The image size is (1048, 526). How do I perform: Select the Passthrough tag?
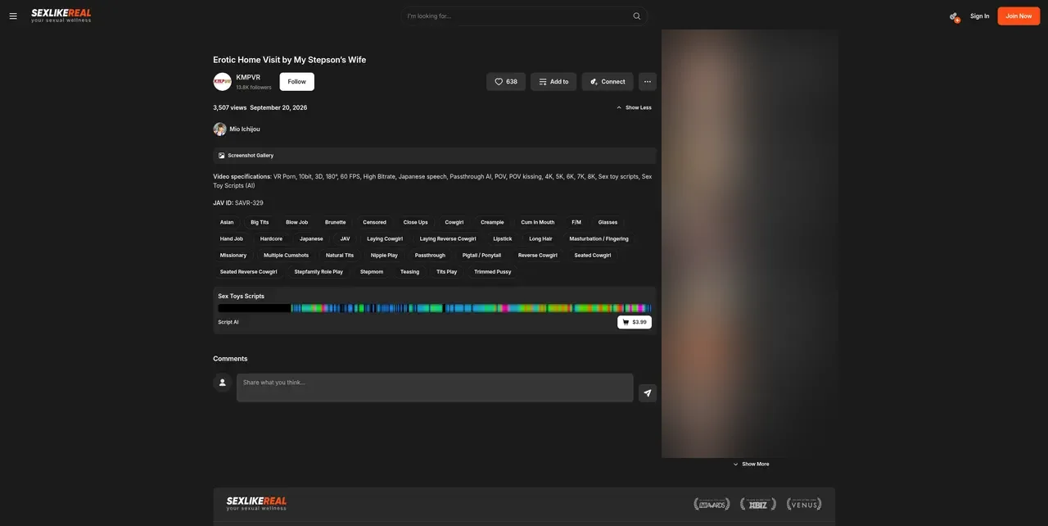(430, 255)
